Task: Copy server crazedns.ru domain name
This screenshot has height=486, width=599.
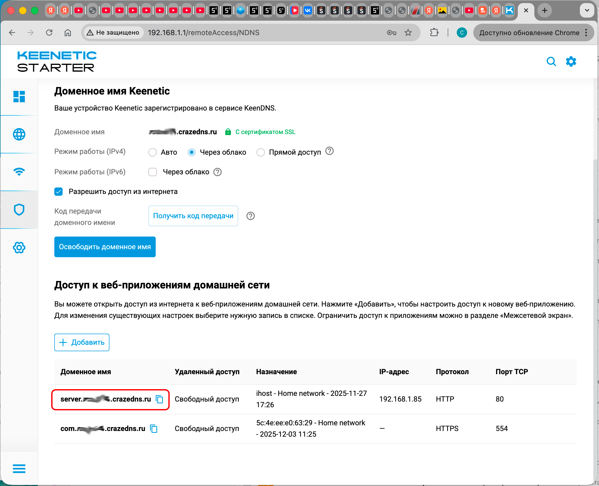Action: click(x=160, y=399)
